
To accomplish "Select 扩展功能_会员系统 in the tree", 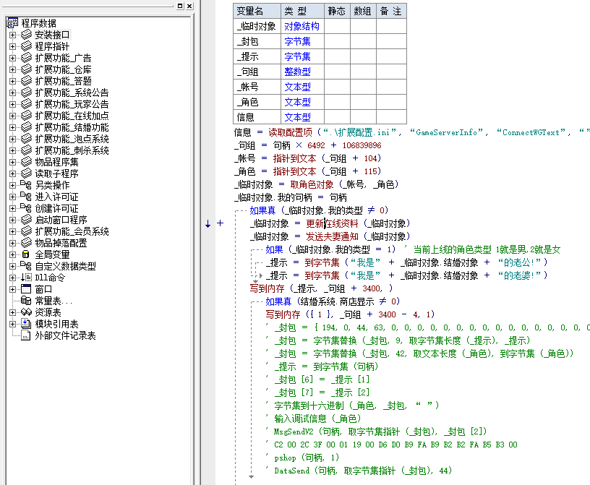I will (72, 231).
